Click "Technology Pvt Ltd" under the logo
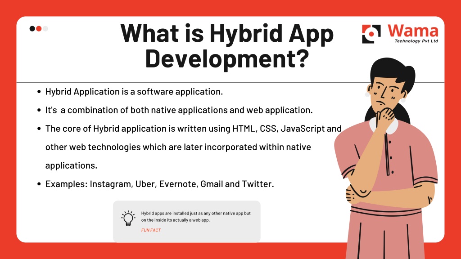 pyautogui.click(x=416, y=41)
